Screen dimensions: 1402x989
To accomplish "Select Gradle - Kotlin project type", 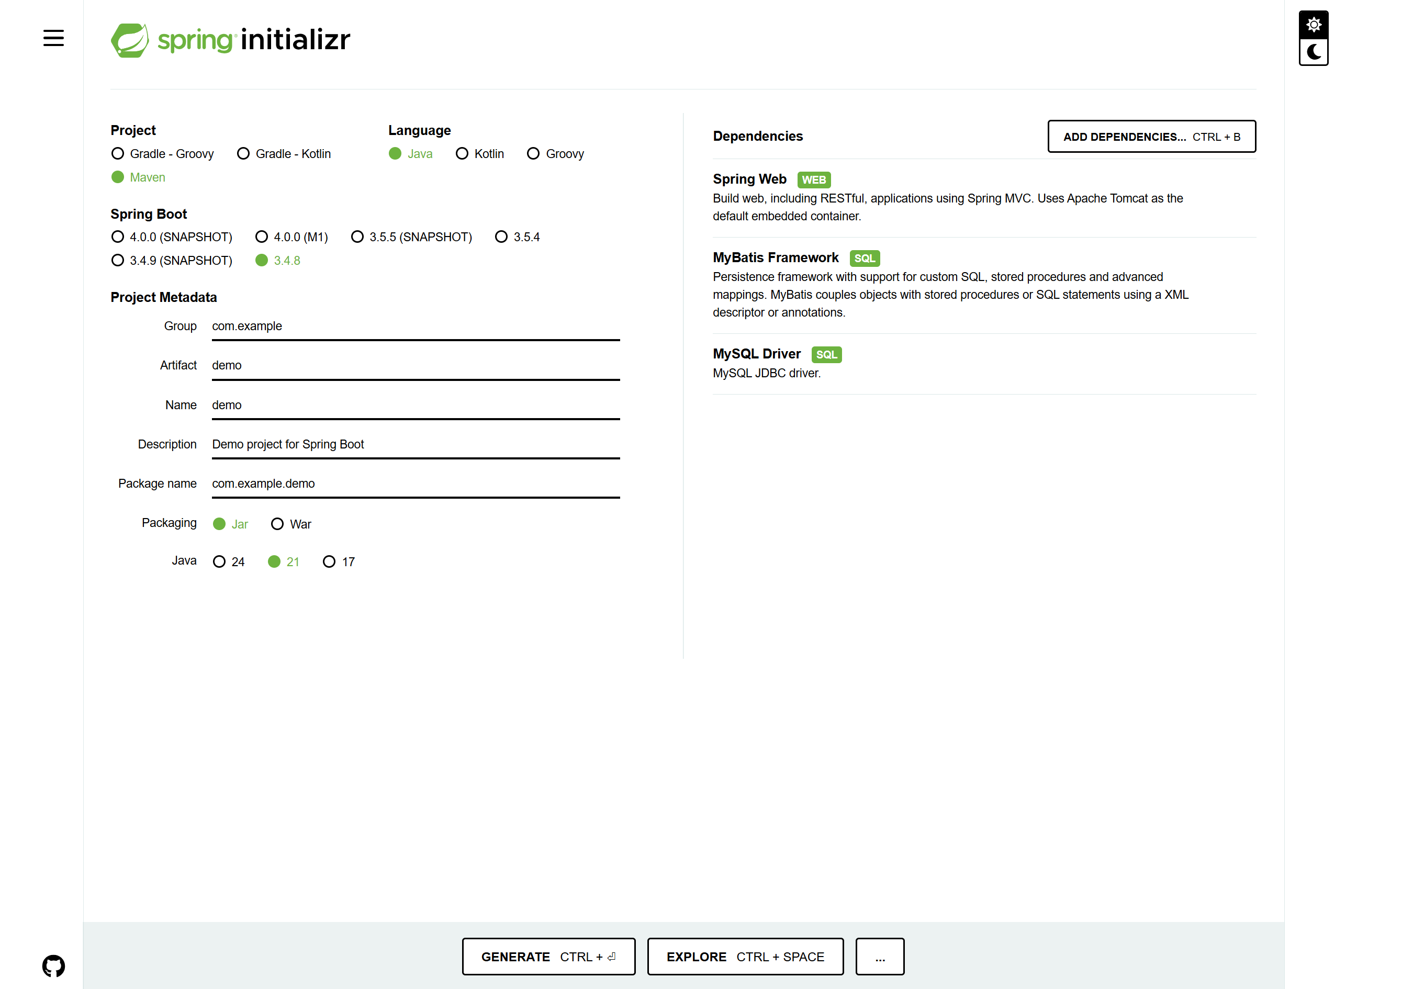I will [x=285, y=154].
